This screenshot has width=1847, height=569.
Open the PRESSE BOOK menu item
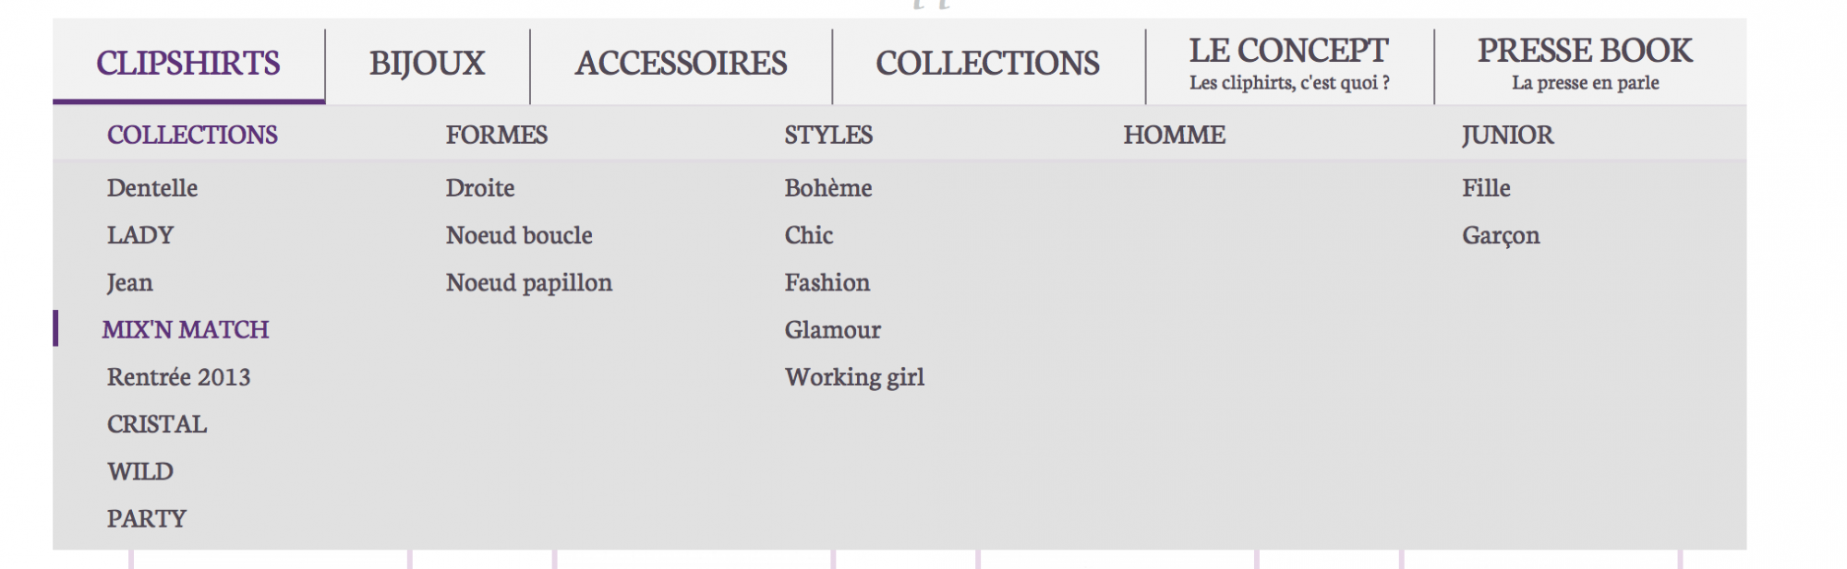[x=1586, y=64]
